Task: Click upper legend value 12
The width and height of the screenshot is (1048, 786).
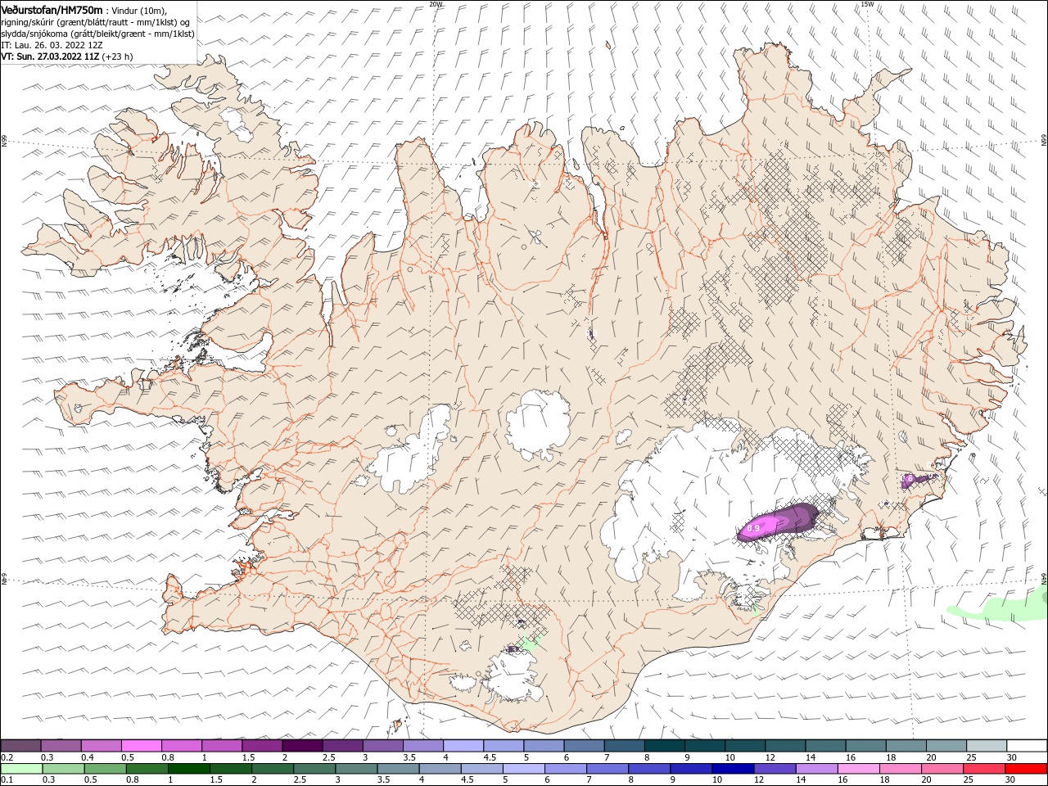Action: [x=770, y=757]
